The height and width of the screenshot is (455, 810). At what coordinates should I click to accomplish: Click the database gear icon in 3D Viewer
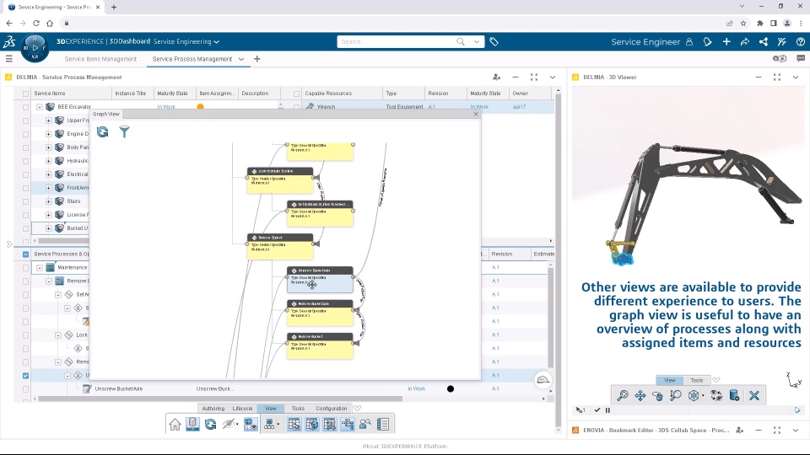[734, 396]
